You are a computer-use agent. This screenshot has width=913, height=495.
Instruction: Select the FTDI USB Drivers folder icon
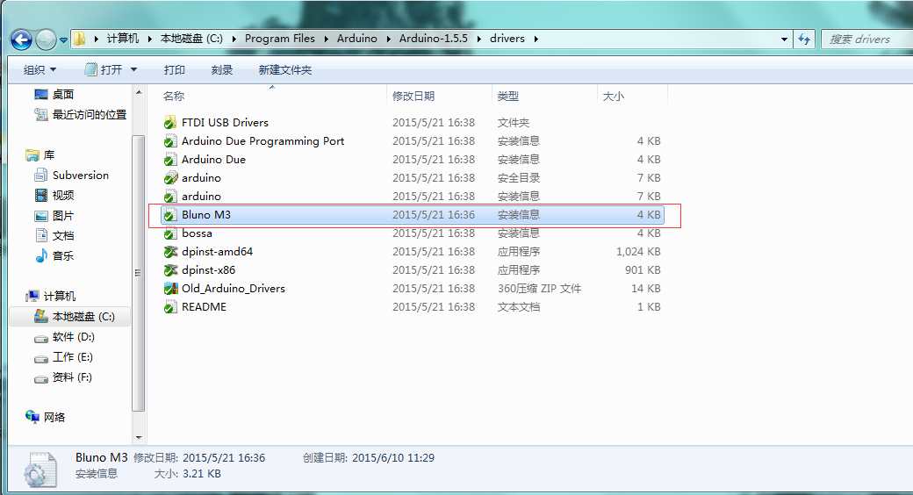point(170,122)
